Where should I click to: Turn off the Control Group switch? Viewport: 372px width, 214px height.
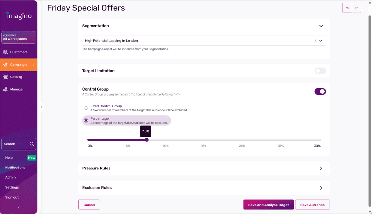(x=320, y=91)
